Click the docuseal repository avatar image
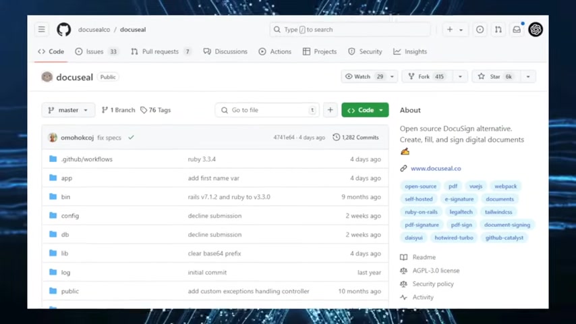The width and height of the screenshot is (576, 324). pyautogui.click(x=47, y=77)
